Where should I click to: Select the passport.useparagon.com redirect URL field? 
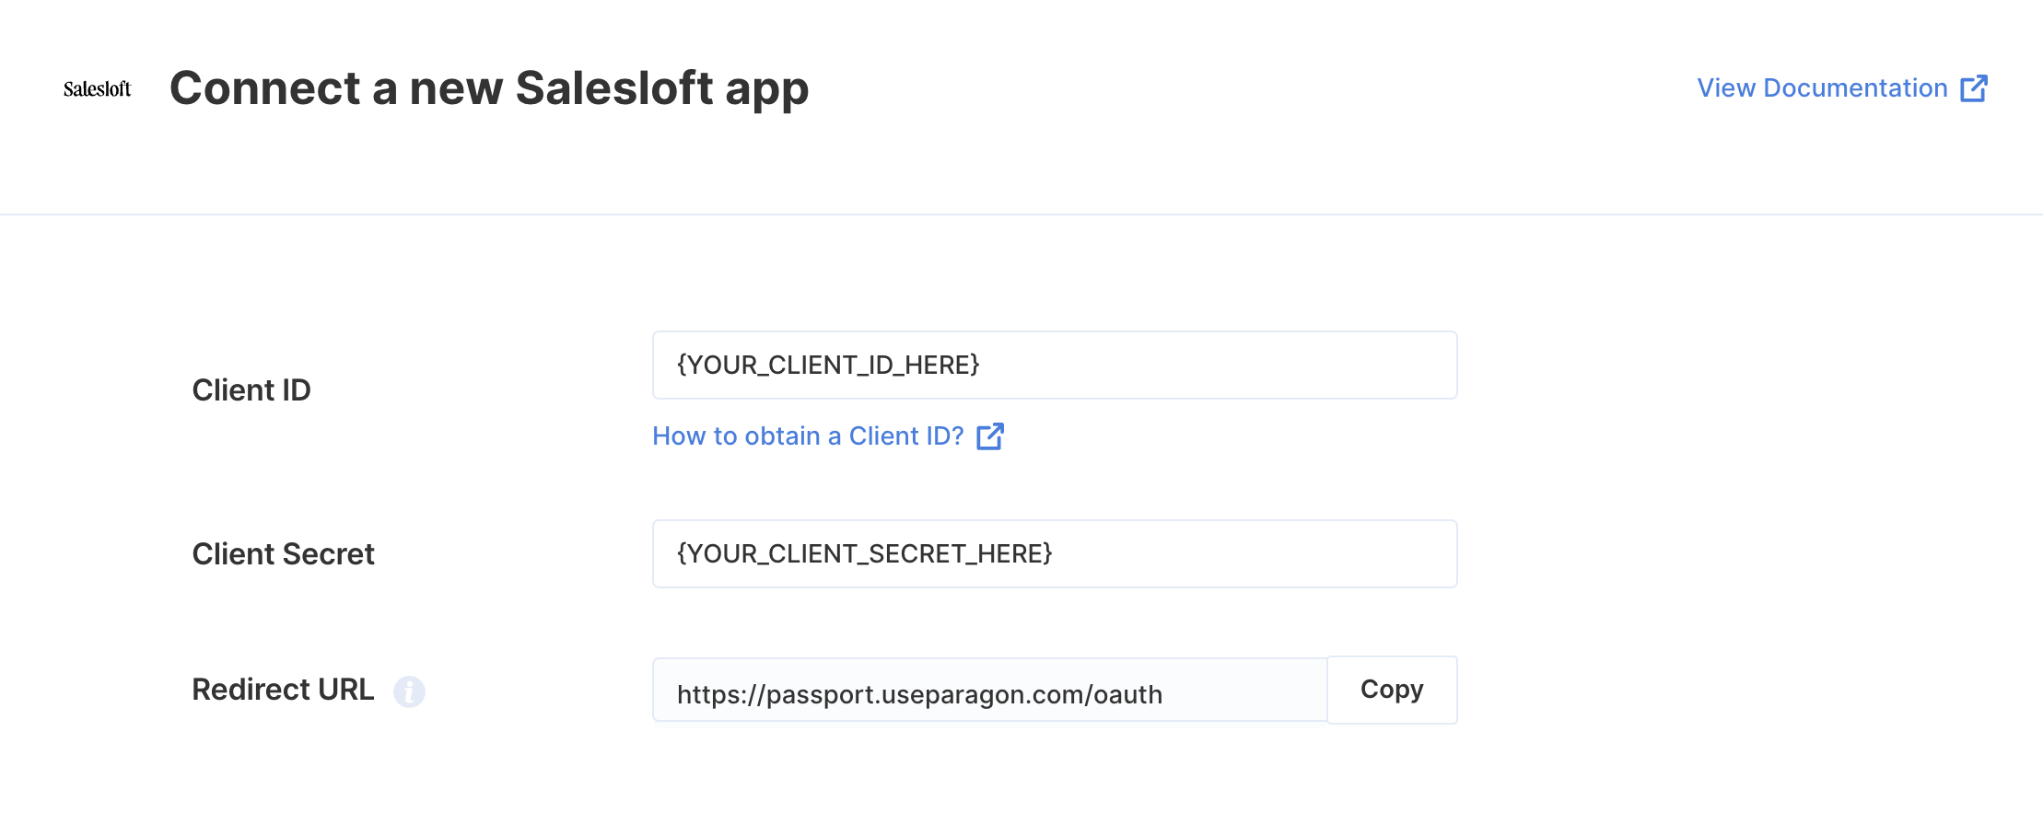click(x=990, y=691)
